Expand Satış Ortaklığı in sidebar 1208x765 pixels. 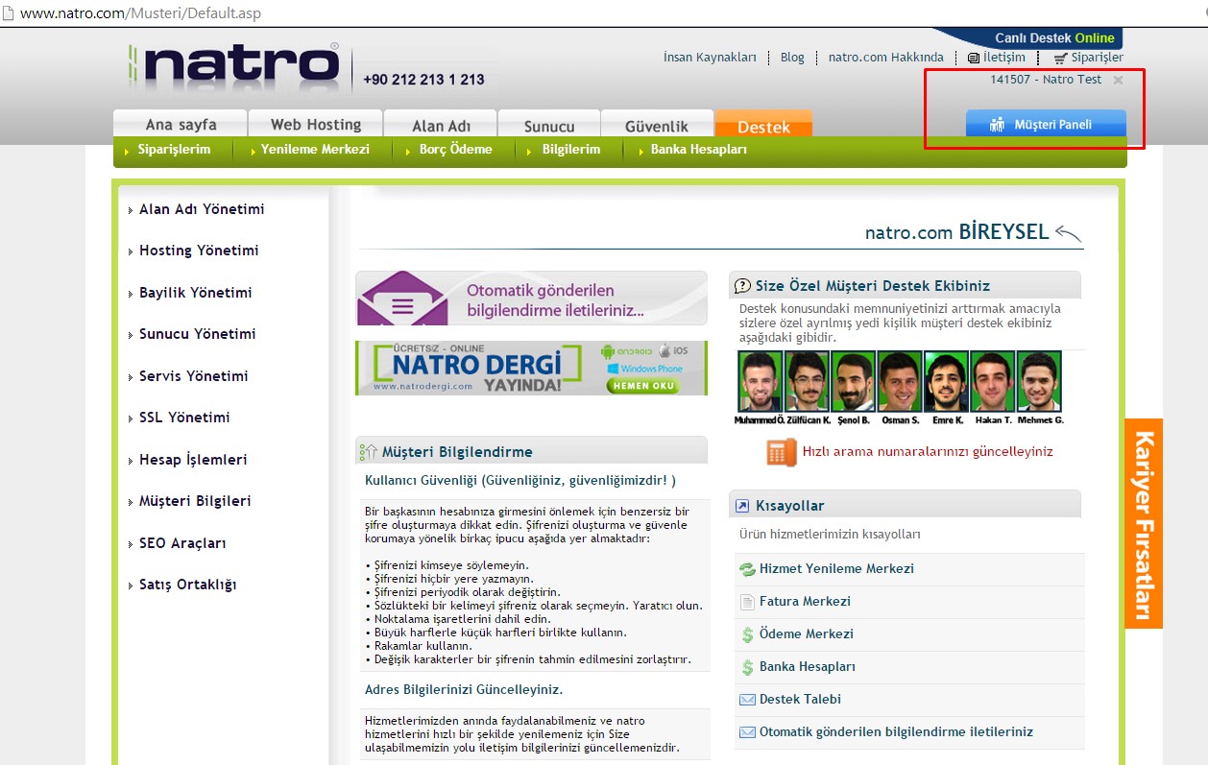tap(188, 585)
